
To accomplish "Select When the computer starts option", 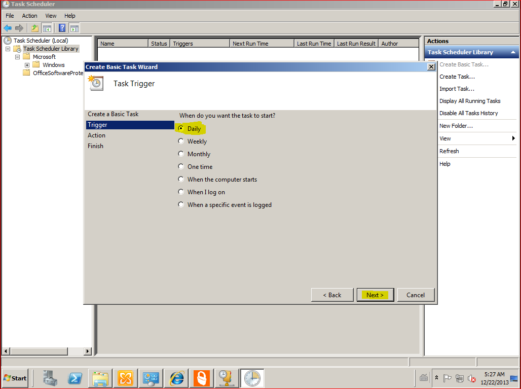I will 217,179.
